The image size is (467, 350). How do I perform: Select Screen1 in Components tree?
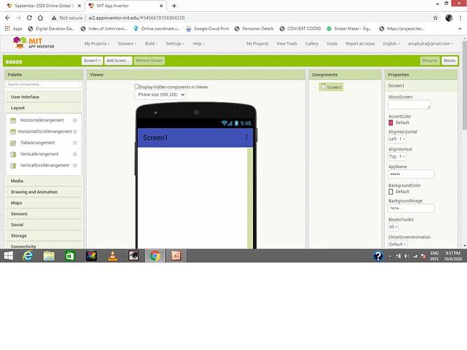tap(331, 87)
